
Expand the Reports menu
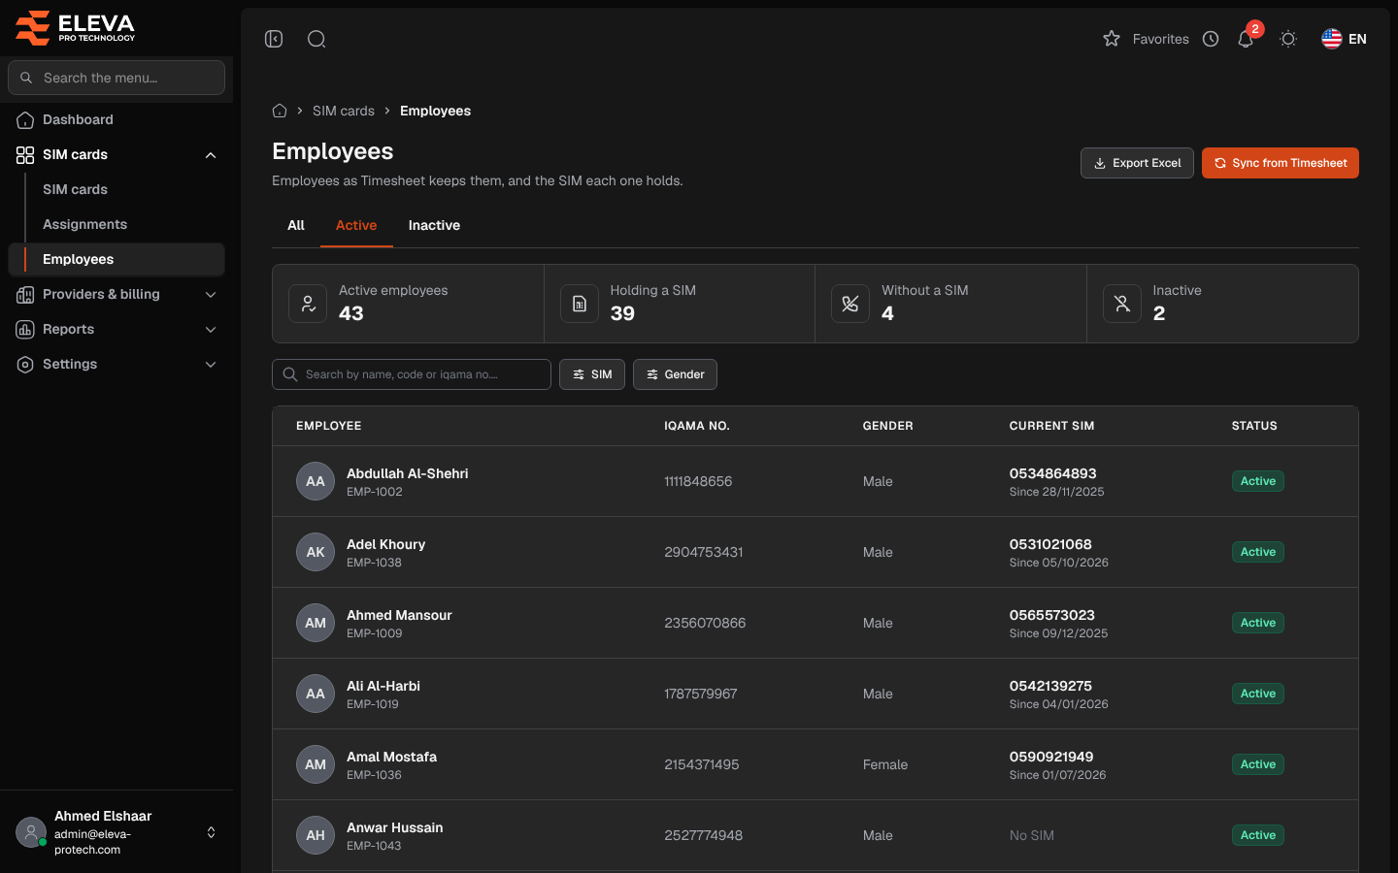[211, 330]
